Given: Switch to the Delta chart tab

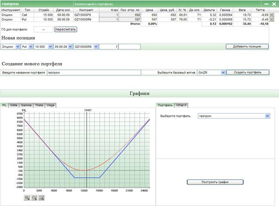Looking at the screenshot, I should [x=14, y=105].
